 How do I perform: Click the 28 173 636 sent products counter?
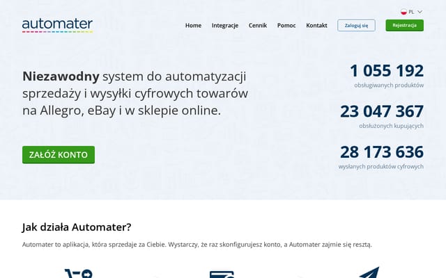(382, 152)
